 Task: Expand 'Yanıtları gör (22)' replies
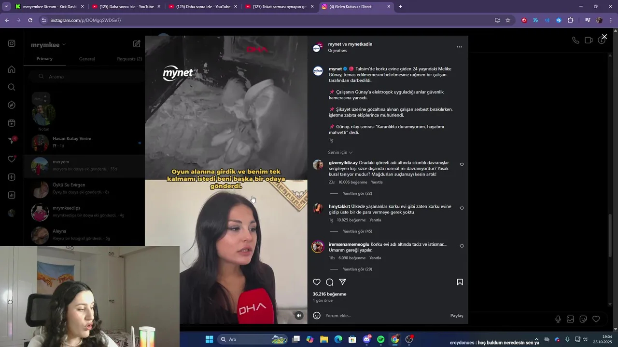click(x=357, y=193)
